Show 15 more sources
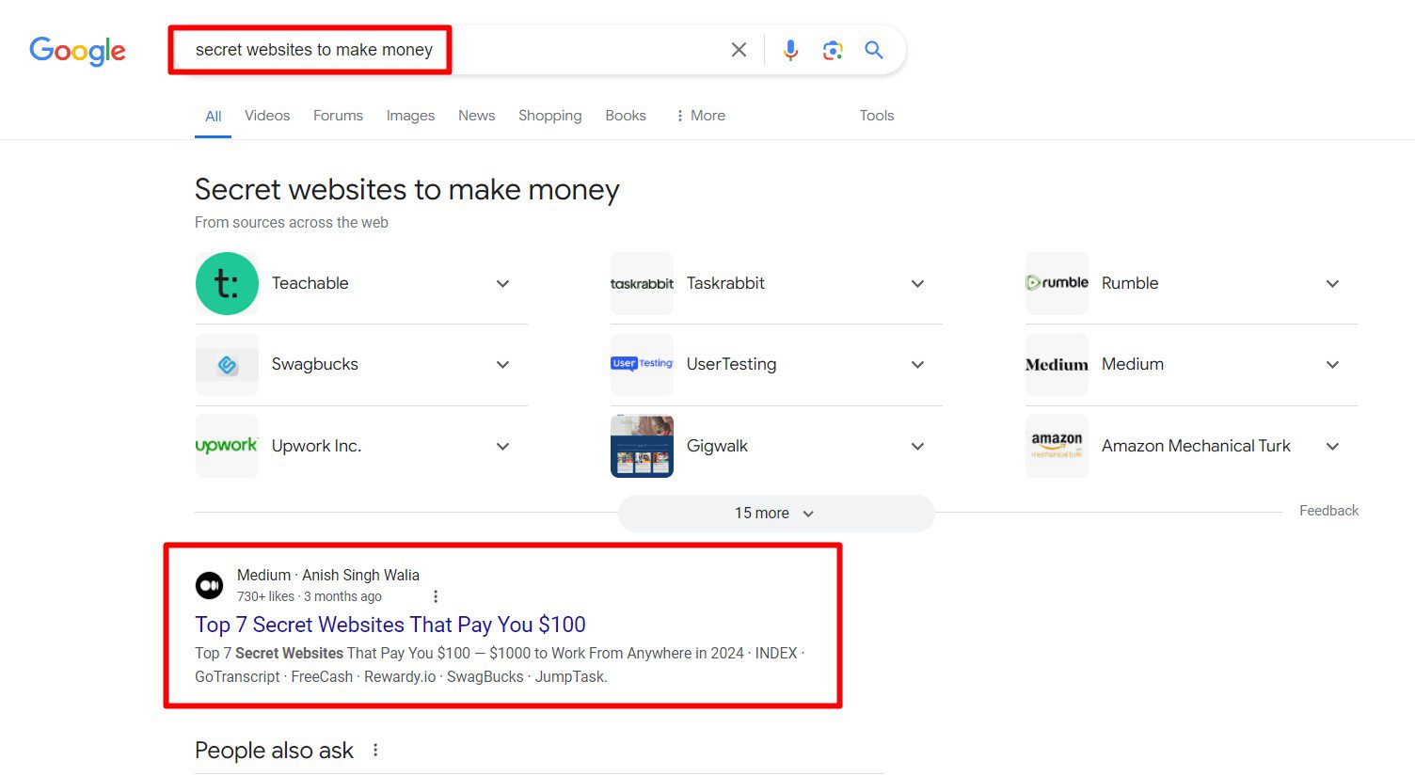The image size is (1415, 776). coord(776,514)
